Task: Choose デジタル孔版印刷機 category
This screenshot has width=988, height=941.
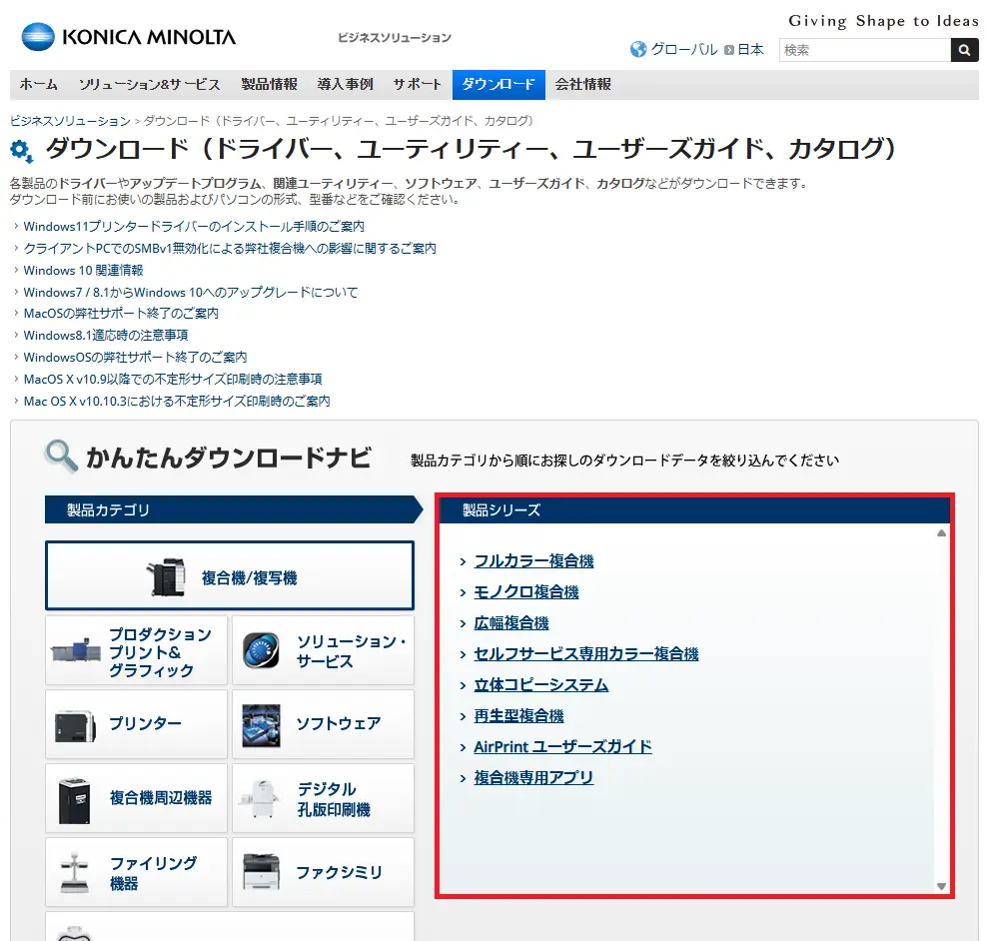Action: point(323,797)
